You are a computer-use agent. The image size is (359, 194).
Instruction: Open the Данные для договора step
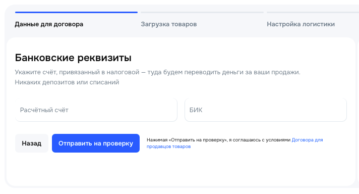(x=49, y=24)
